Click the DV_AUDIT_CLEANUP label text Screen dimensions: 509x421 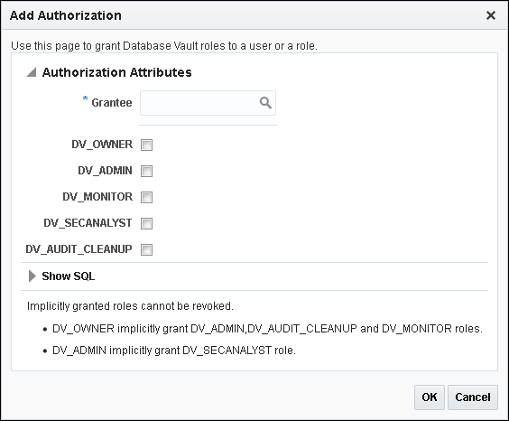(x=79, y=249)
